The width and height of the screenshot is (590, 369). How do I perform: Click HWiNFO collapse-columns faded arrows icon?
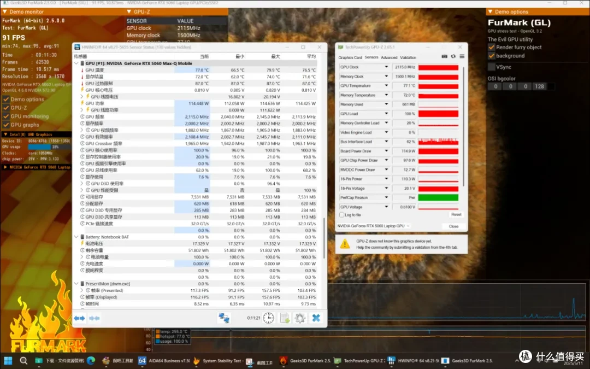(x=95, y=318)
